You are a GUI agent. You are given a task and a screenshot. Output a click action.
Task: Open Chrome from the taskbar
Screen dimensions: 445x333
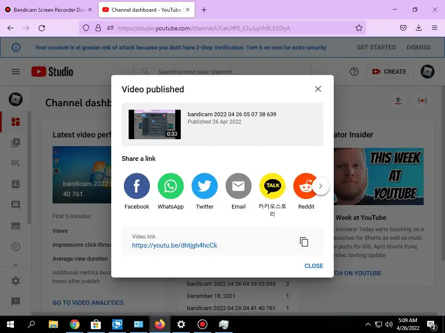[75, 324]
